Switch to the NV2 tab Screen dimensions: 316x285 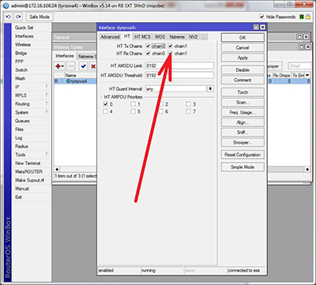pos(194,37)
